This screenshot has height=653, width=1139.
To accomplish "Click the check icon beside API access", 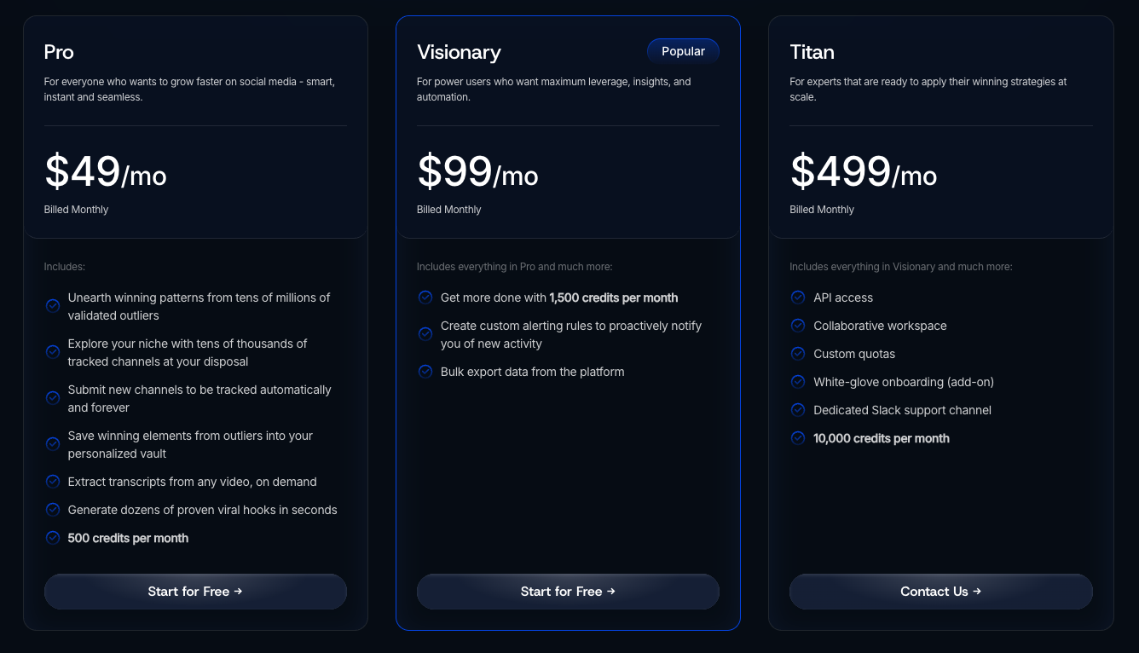I will tap(798, 298).
